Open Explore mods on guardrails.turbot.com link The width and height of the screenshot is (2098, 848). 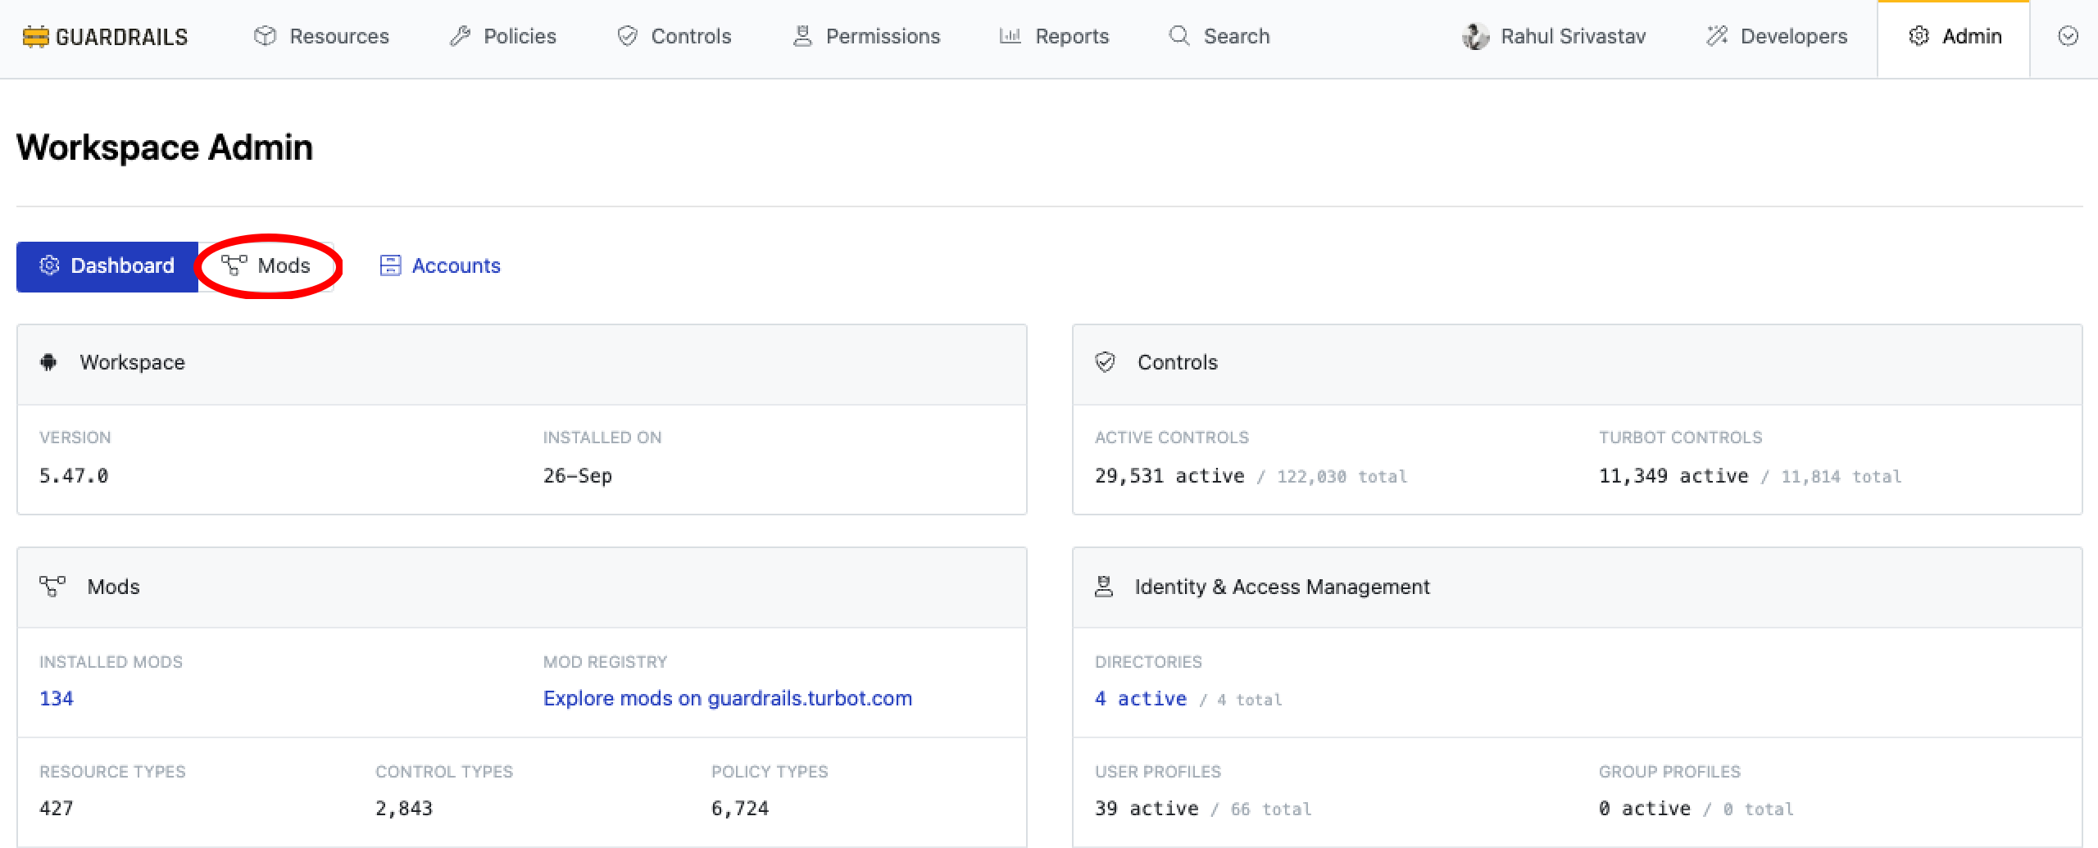[727, 698]
